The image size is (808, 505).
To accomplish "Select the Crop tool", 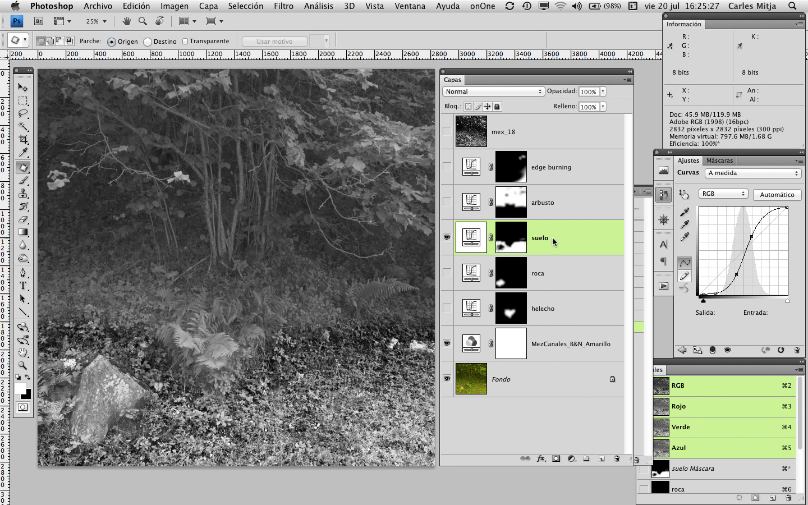I will (23, 139).
